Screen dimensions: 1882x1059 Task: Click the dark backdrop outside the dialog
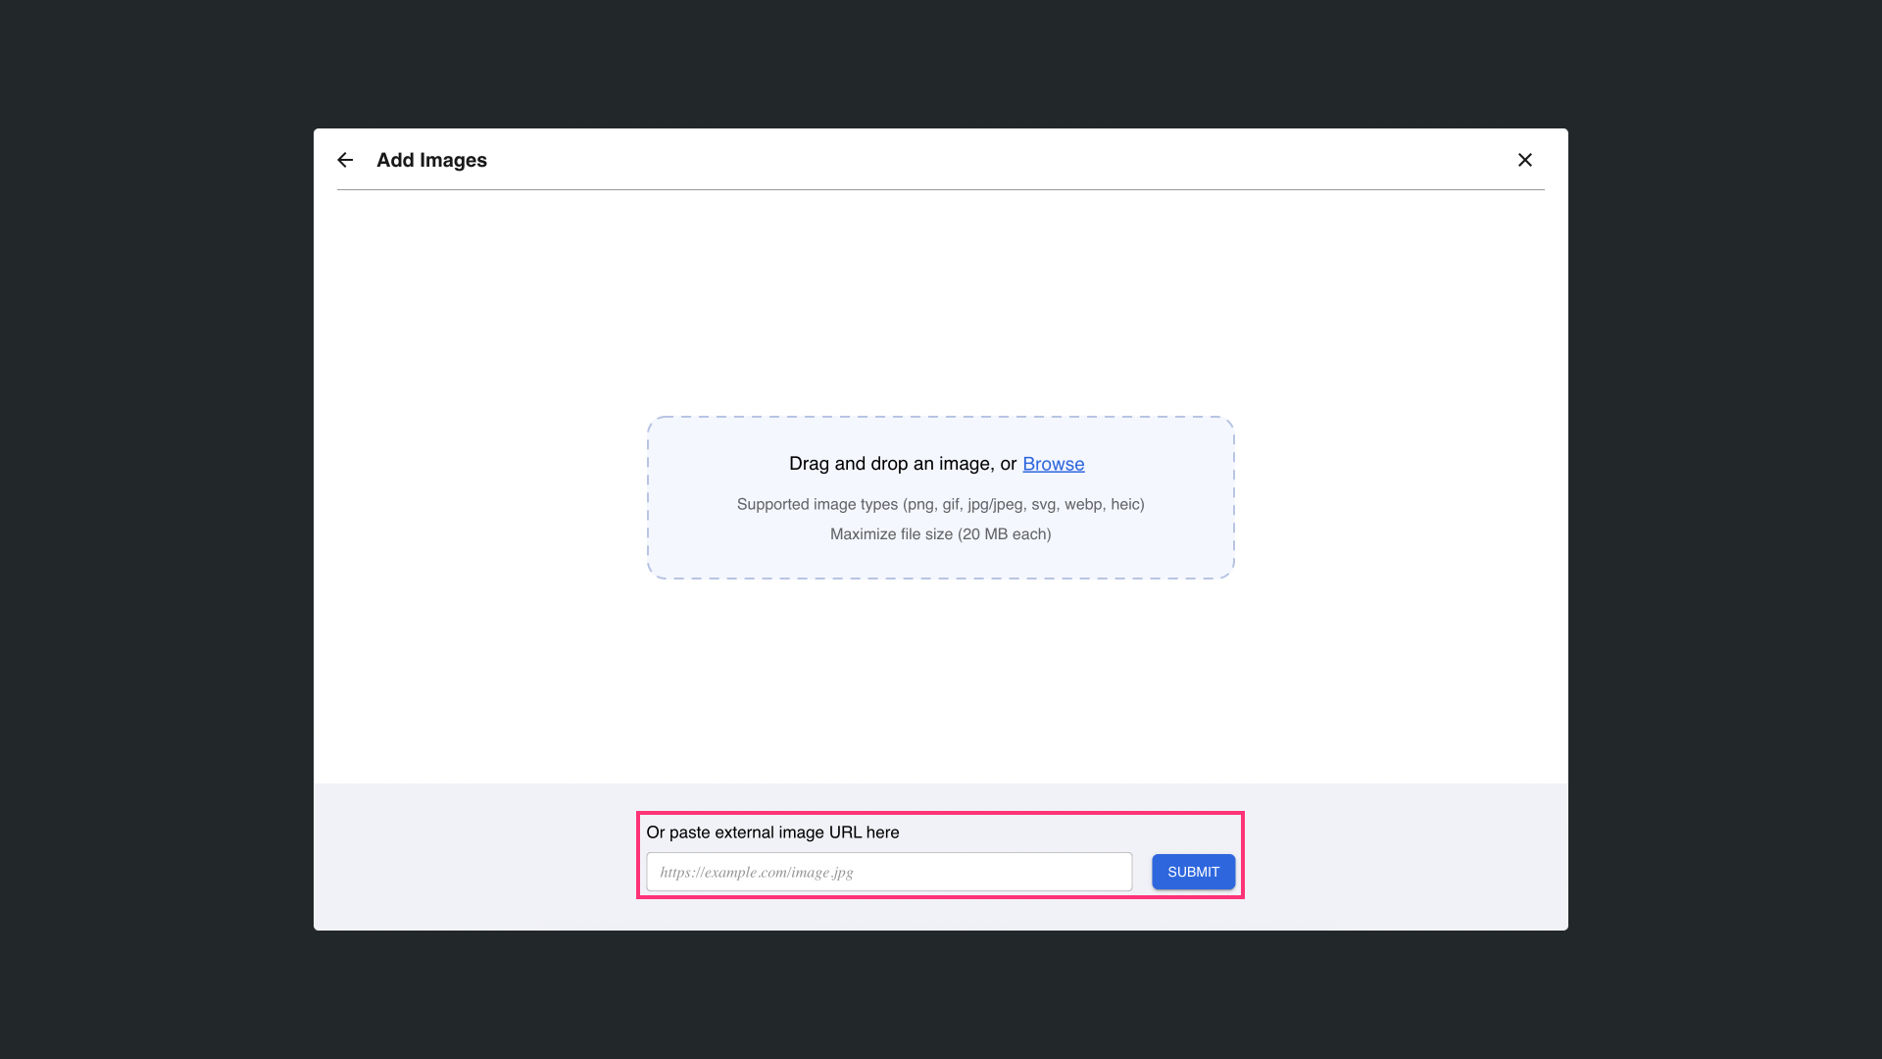(x=157, y=529)
